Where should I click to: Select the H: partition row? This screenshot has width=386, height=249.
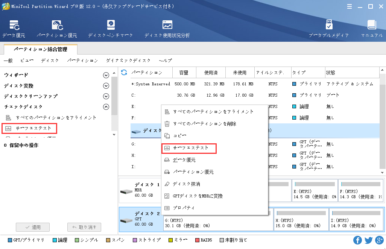[145, 155]
